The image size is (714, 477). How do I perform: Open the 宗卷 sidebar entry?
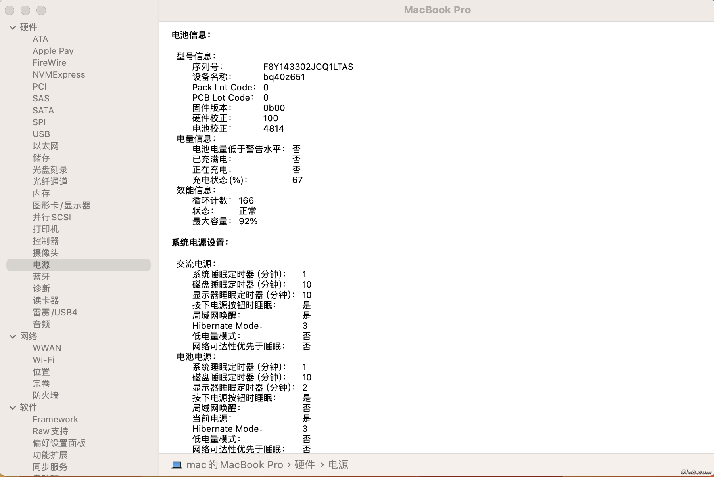(41, 384)
